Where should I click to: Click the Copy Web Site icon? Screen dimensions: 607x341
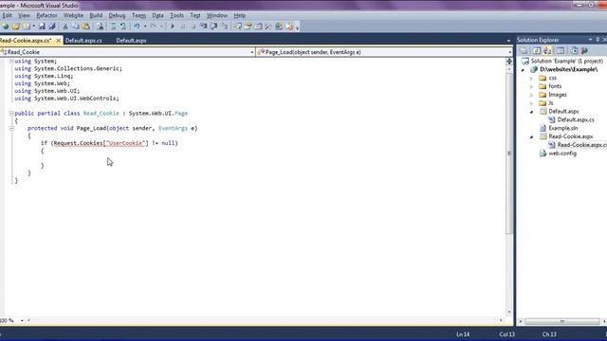(x=575, y=50)
